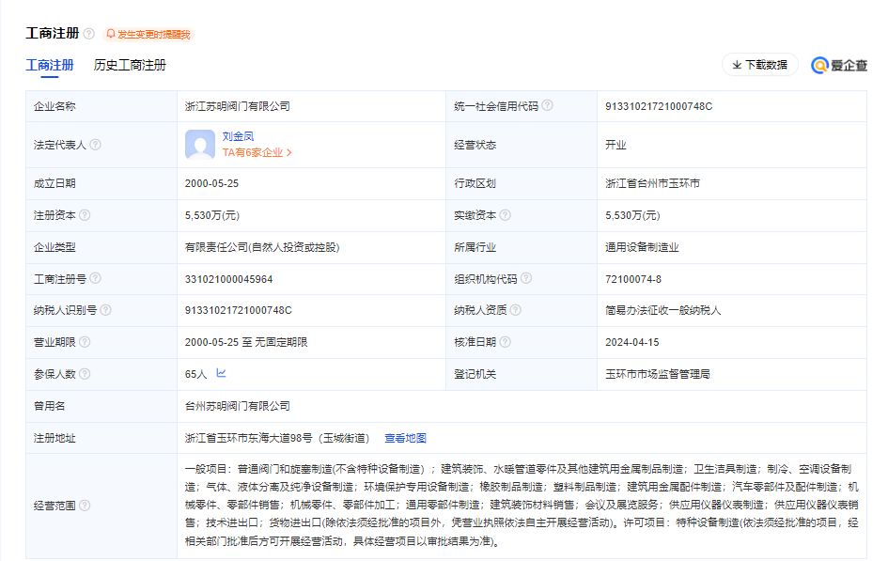This screenshot has width=888, height=561.
Task: Click the 爱企查 logo
Action: point(838,65)
